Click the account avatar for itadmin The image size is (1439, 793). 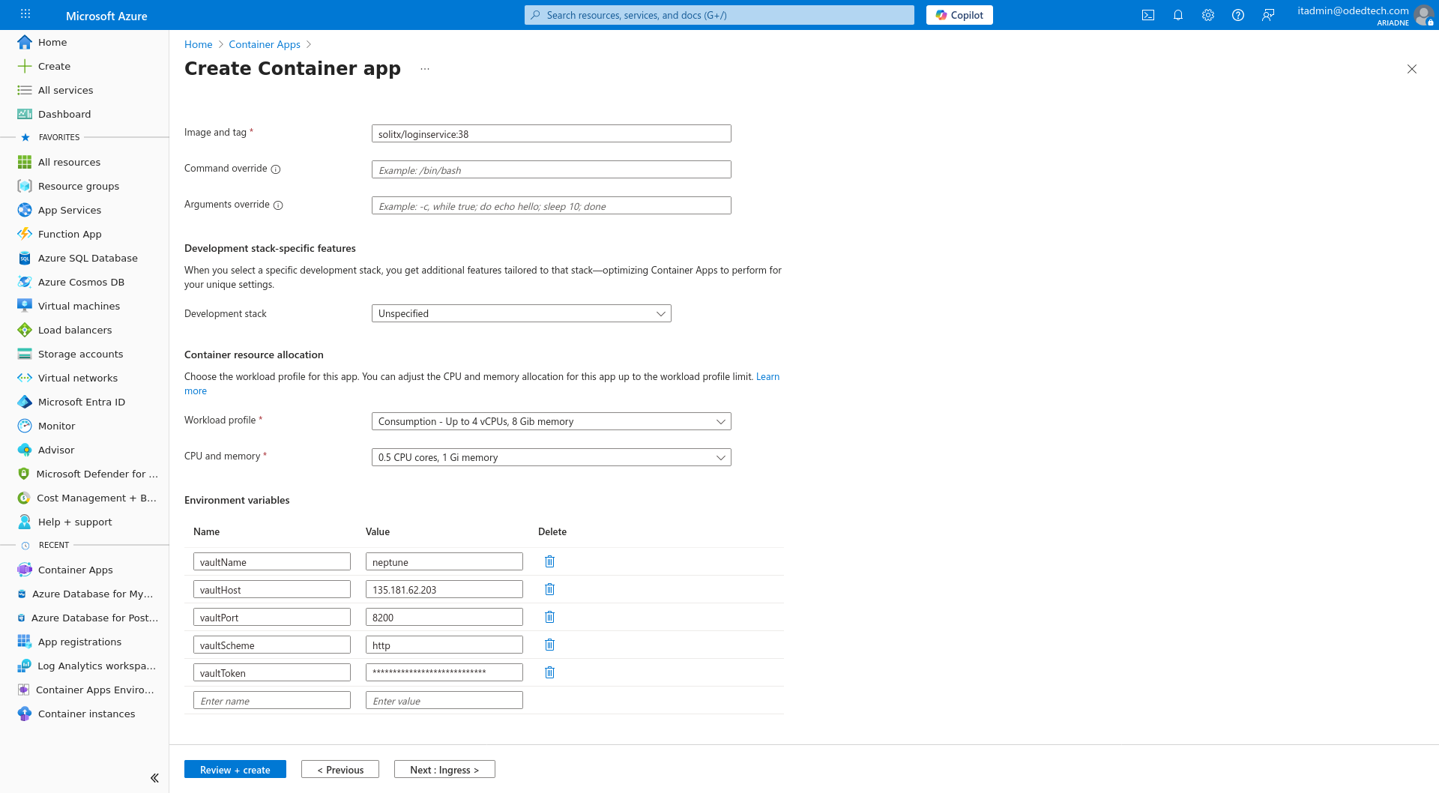(1423, 15)
